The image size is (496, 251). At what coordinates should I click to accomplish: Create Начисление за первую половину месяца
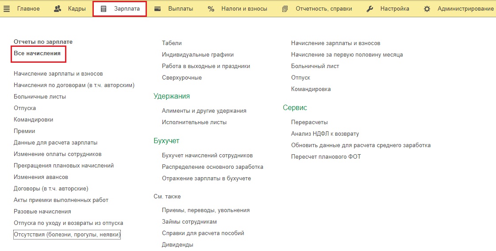pos(347,55)
